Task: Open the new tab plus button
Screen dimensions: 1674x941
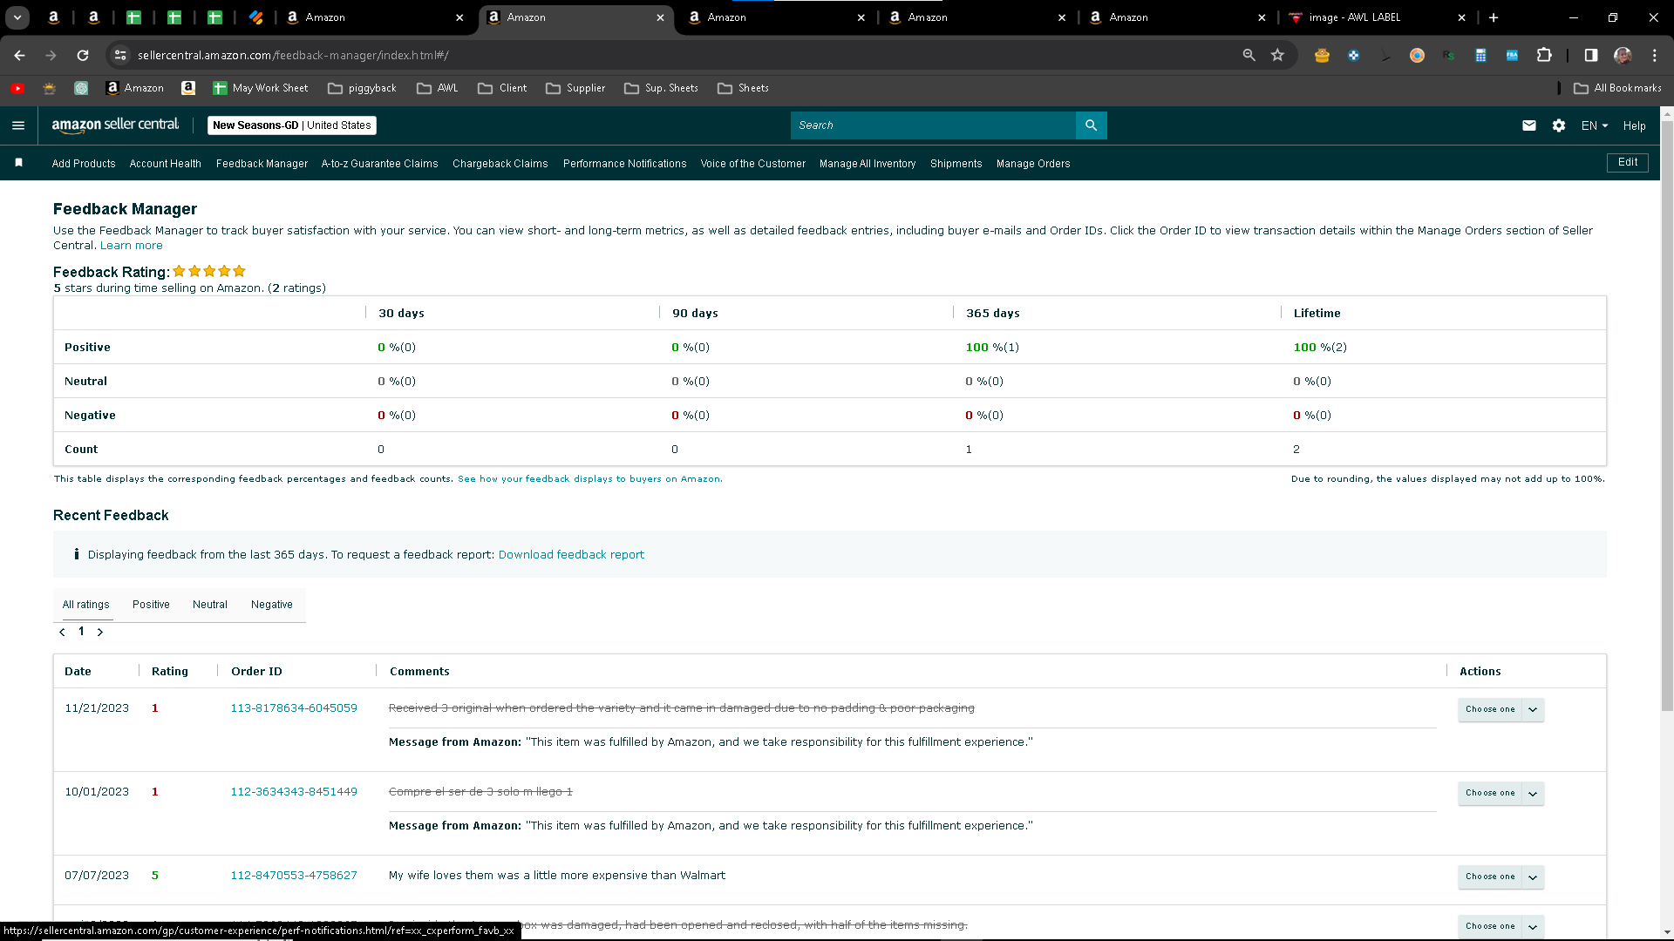Action: tap(1494, 17)
